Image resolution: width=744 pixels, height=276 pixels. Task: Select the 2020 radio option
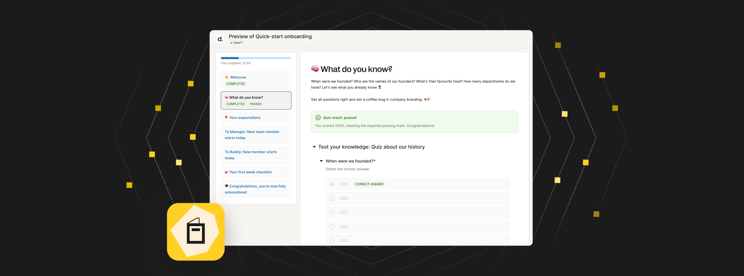tap(332, 198)
